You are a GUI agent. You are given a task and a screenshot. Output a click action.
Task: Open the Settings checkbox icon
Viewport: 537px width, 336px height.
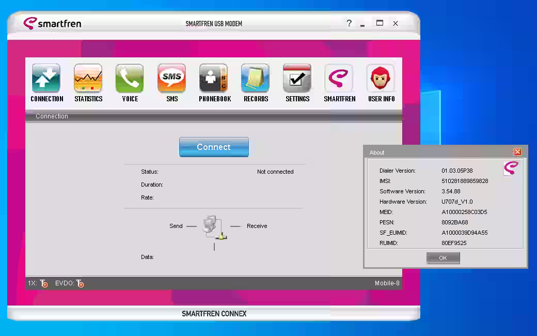297,79
